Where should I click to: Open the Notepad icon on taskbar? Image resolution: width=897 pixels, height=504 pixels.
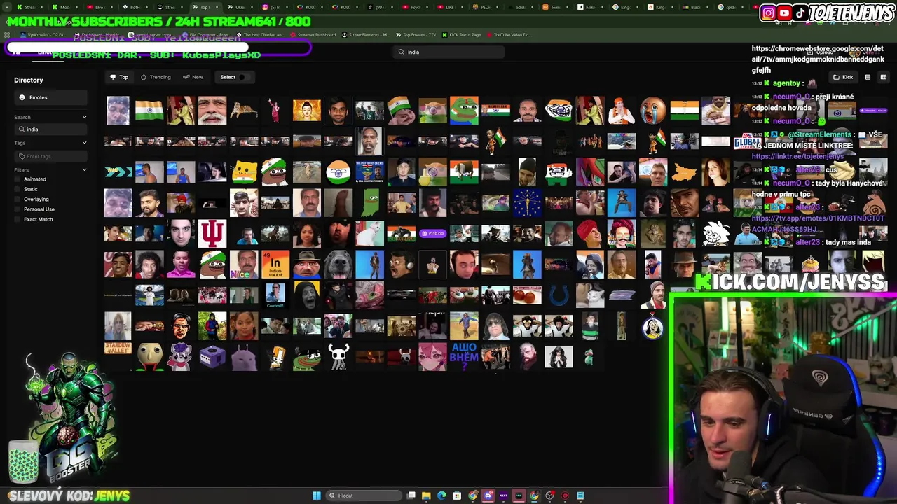coord(580,496)
